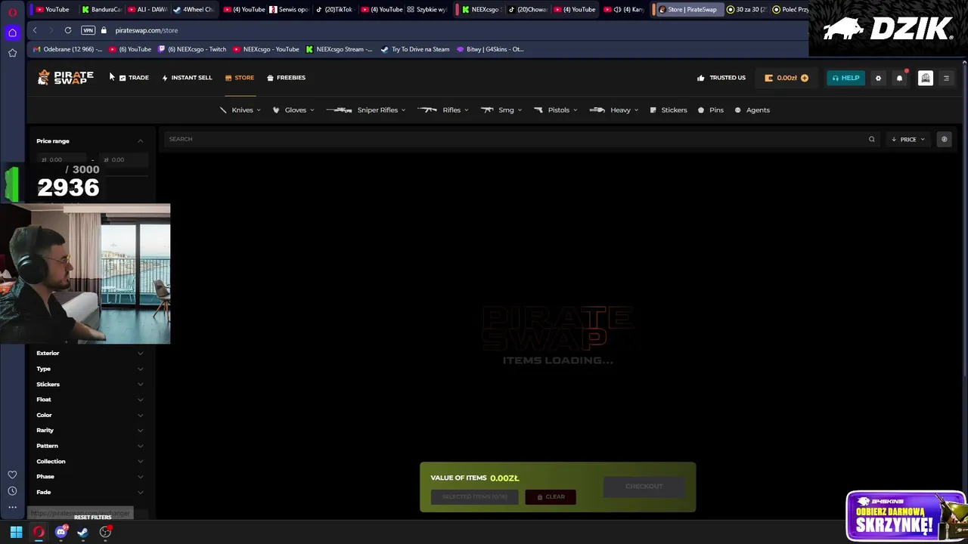The width and height of the screenshot is (968, 544).
Task: Expand the Heavy category dropdown
Action: click(x=614, y=110)
